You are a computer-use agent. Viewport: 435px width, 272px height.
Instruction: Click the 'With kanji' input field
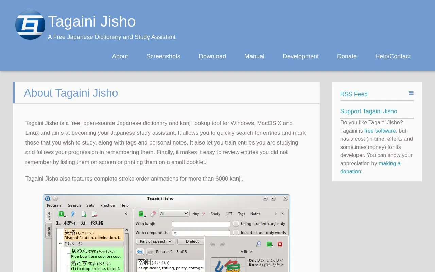[x=201, y=224]
